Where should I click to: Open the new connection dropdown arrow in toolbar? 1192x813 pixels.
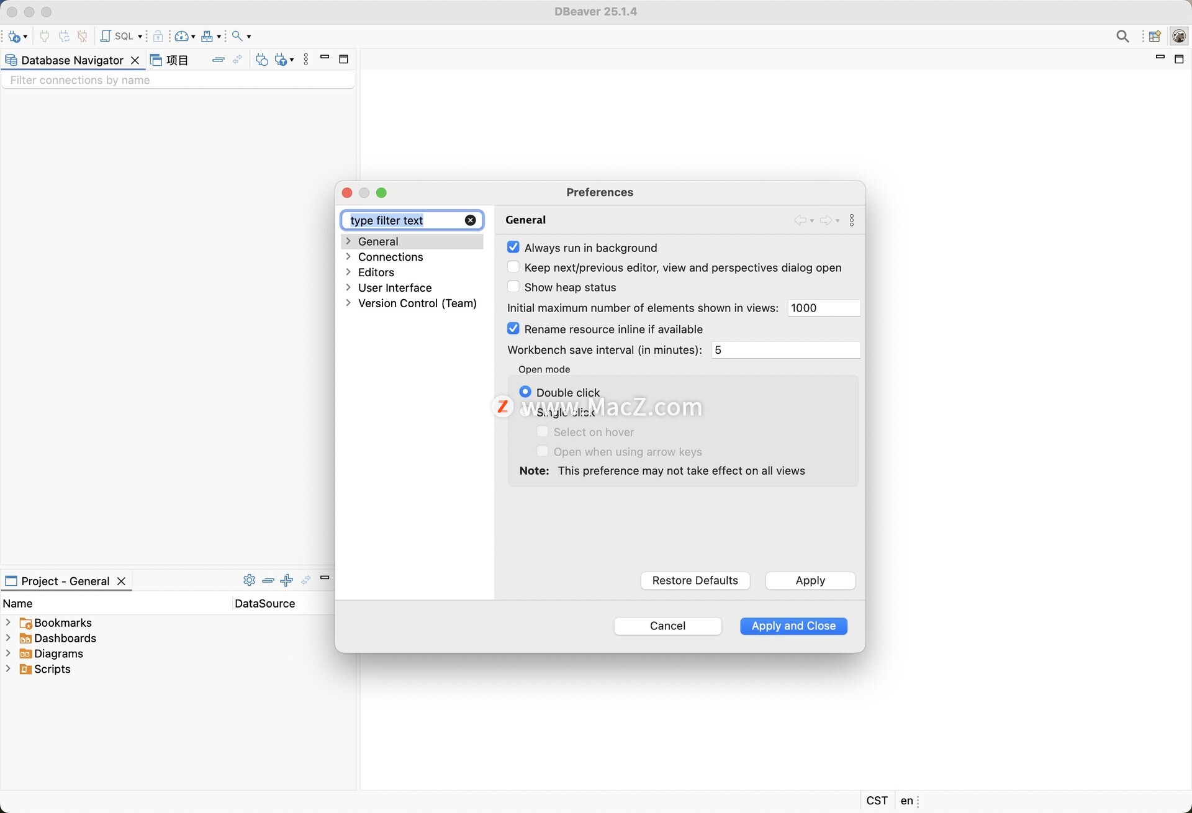tap(25, 37)
